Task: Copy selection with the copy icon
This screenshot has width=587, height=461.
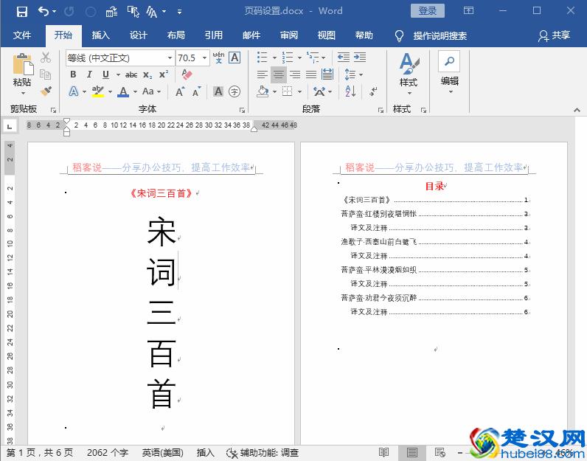Action: (x=46, y=74)
